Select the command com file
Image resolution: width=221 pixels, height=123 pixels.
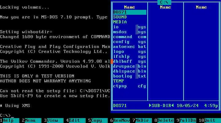pyautogui.click(x=130, y=37)
